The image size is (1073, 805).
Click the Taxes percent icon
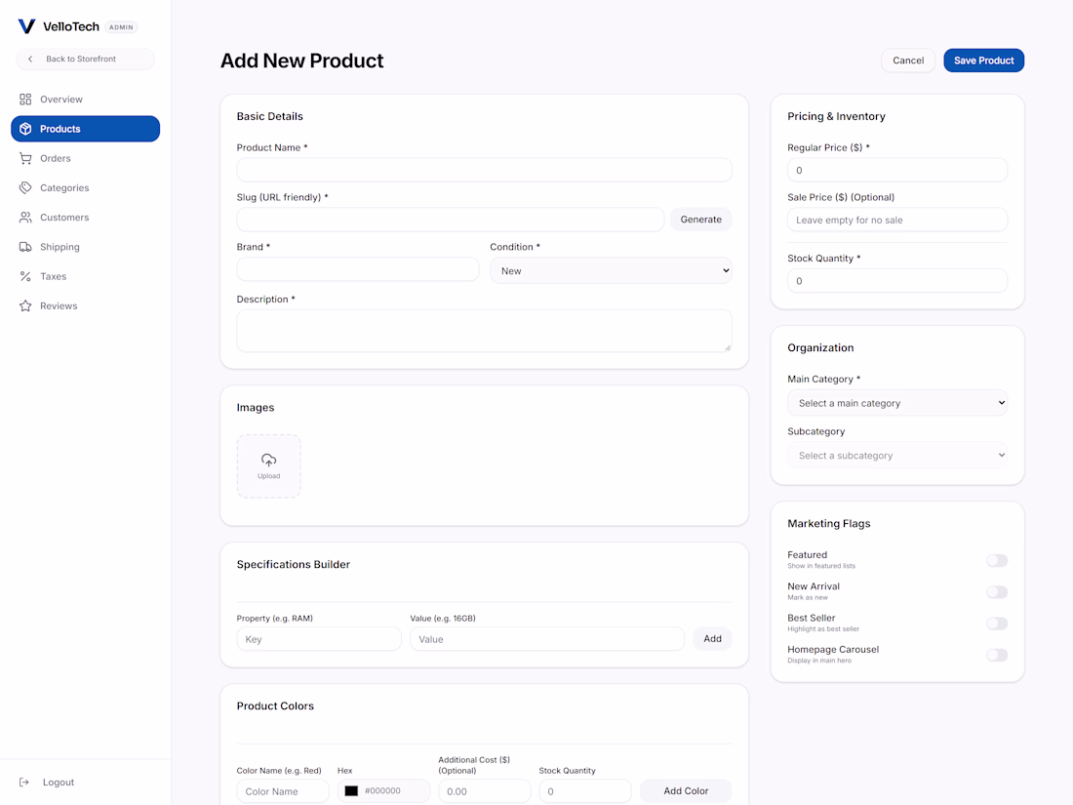pyautogui.click(x=25, y=276)
